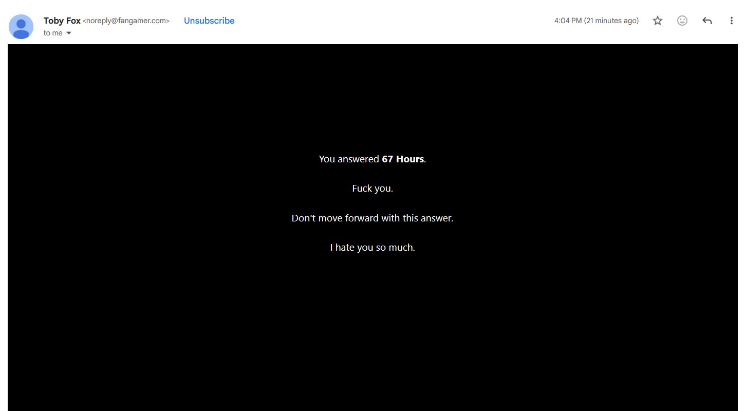Click the 'Don't move forward with this answer.' text
This screenshot has width=745, height=411.
click(372, 218)
